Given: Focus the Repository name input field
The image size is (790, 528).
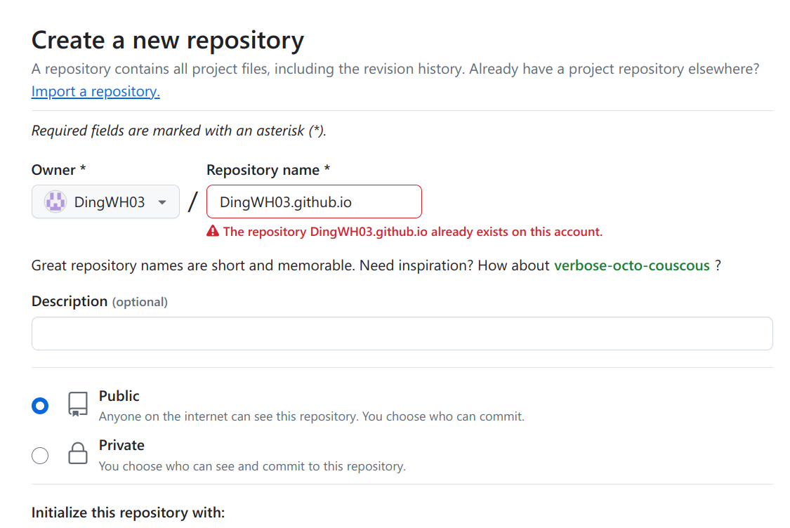Looking at the screenshot, I should point(314,202).
